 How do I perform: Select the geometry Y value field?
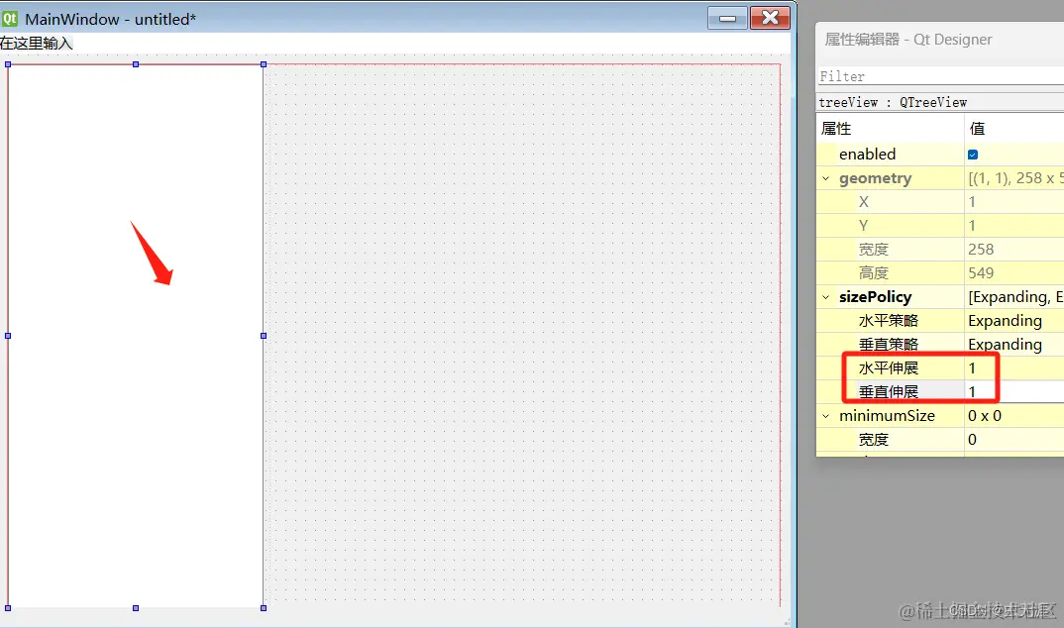[1014, 226]
